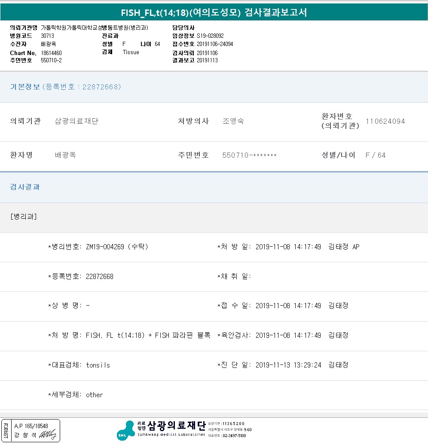
Task: Click the A.P 165/18548 license number
Action: 31,426
